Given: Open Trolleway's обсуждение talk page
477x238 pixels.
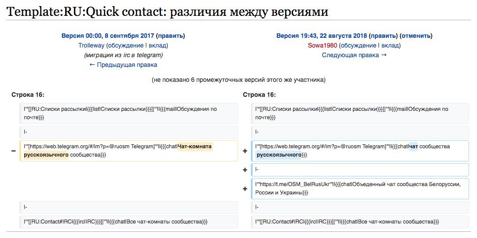Looking at the screenshot, I should tap(126, 45).
